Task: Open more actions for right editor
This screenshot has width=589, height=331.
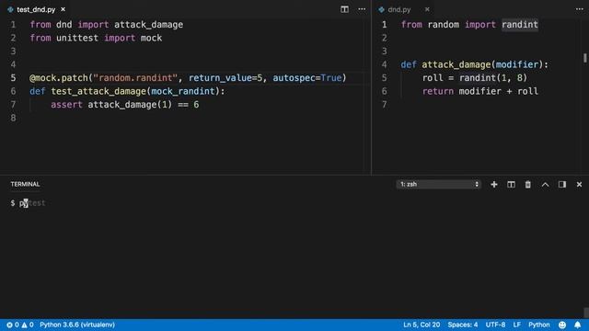Action: pos(580,9)
